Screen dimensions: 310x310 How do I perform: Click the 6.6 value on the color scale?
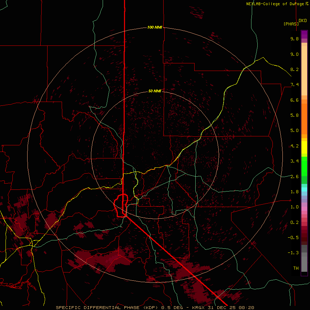tap(294, 100)
